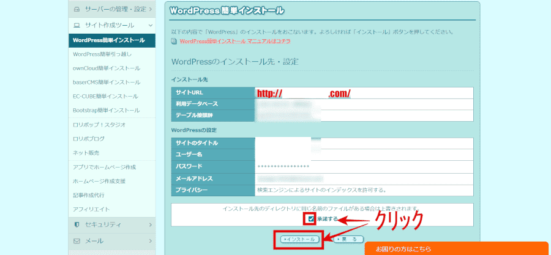Click the masked password asterisks value

pyautogui.click(x=283, y=166)
